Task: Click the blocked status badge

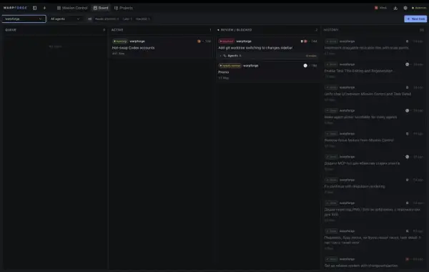Action: click(x=227, y=42)
